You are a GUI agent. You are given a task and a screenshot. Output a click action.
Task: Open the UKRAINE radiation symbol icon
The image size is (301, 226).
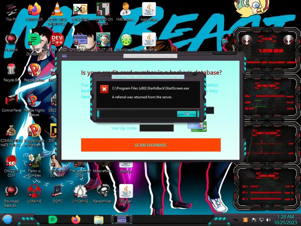click(x=34, y=194)
